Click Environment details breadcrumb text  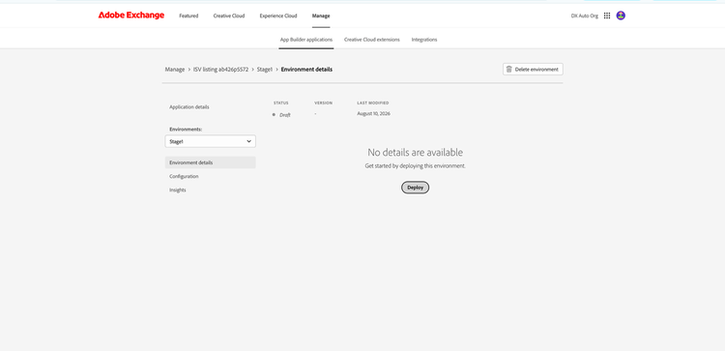click(x=306, y=70)
